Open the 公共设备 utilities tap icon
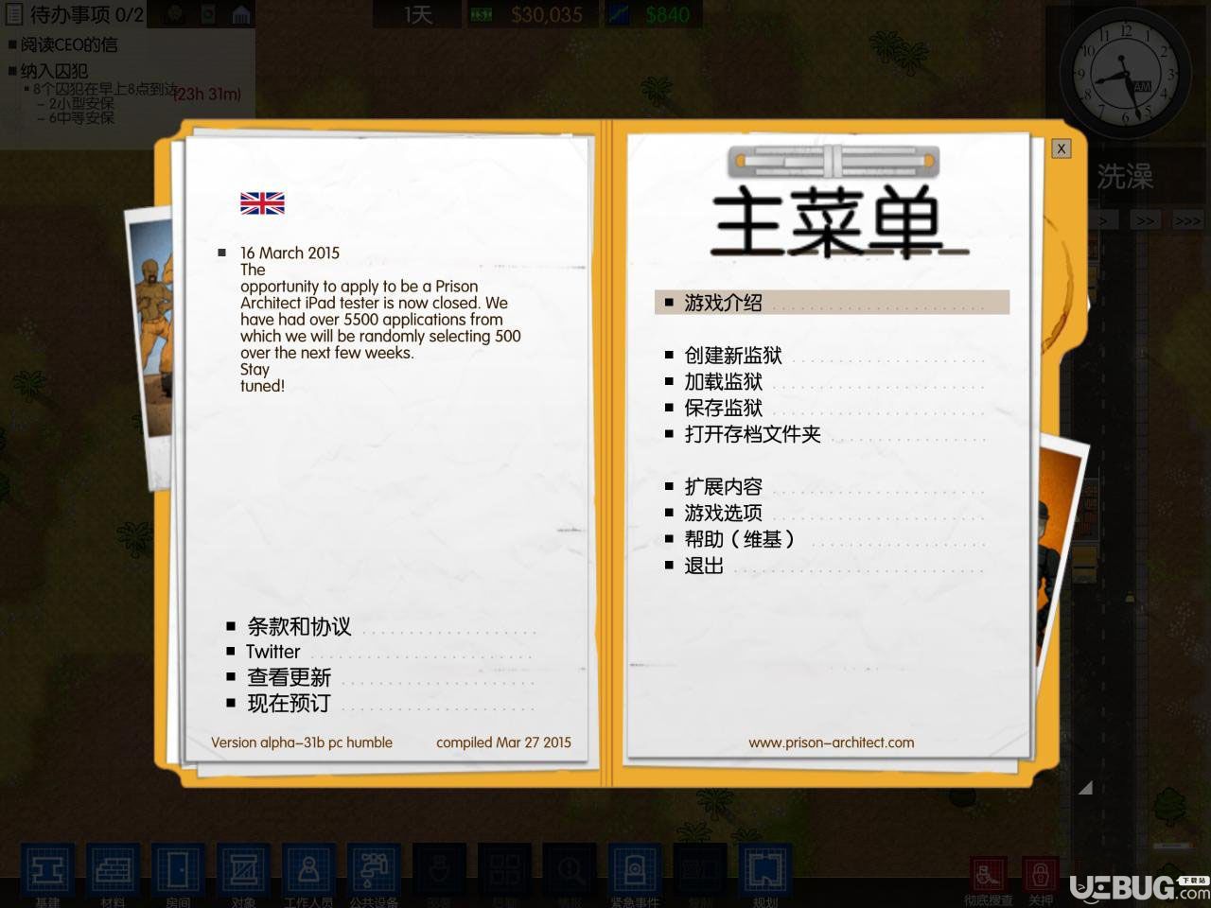This screenshot has height=908, width=1211. point(374,870)
